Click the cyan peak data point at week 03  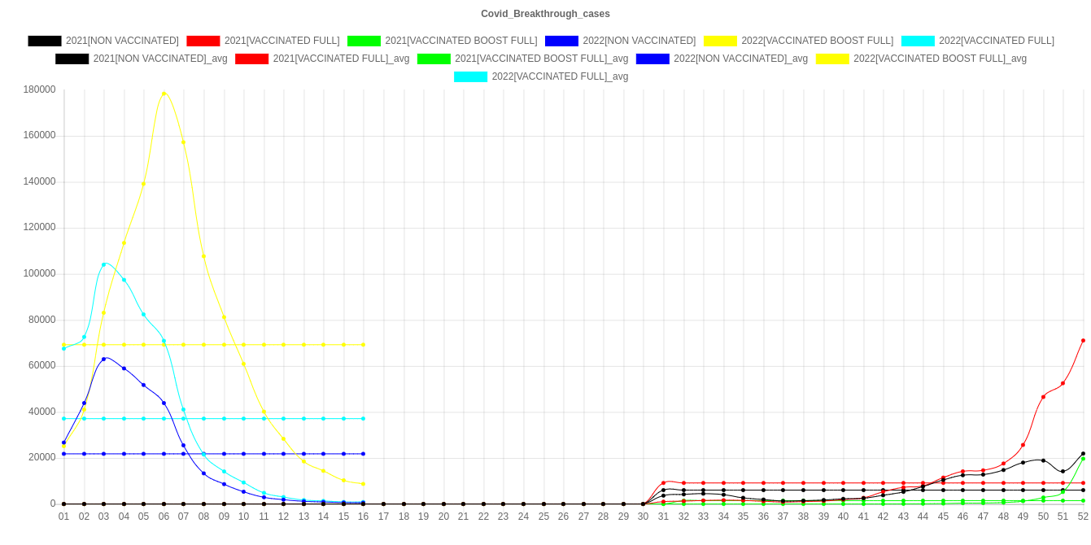coord(104,264)
